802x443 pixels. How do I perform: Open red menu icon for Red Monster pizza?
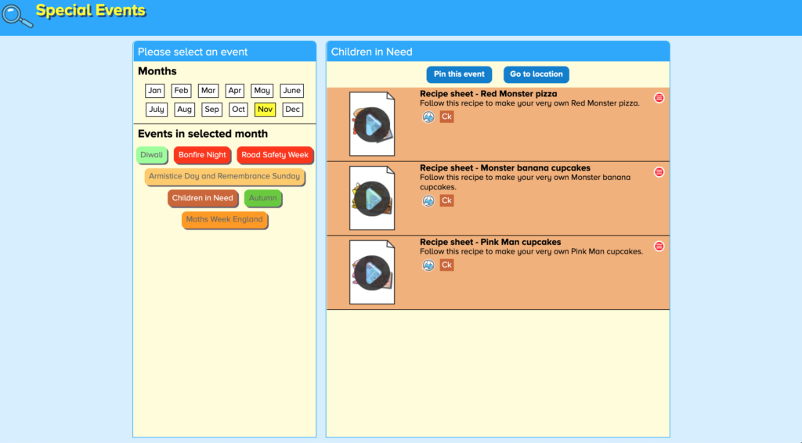[x=659, y=98]
